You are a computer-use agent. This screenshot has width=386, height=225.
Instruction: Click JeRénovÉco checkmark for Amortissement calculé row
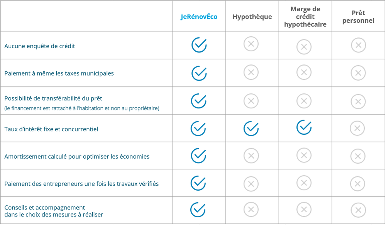point(198,156)
